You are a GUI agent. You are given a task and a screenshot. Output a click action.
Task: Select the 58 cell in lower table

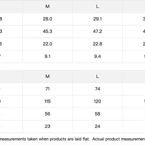click(98, 114)
